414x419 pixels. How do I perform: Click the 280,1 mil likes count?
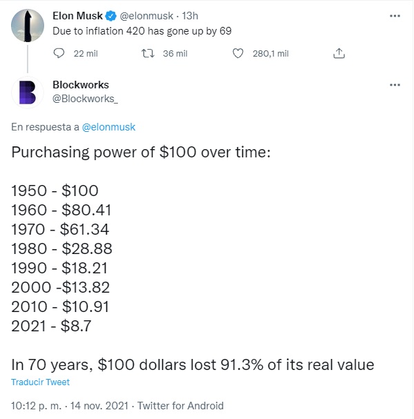point(270,53)
